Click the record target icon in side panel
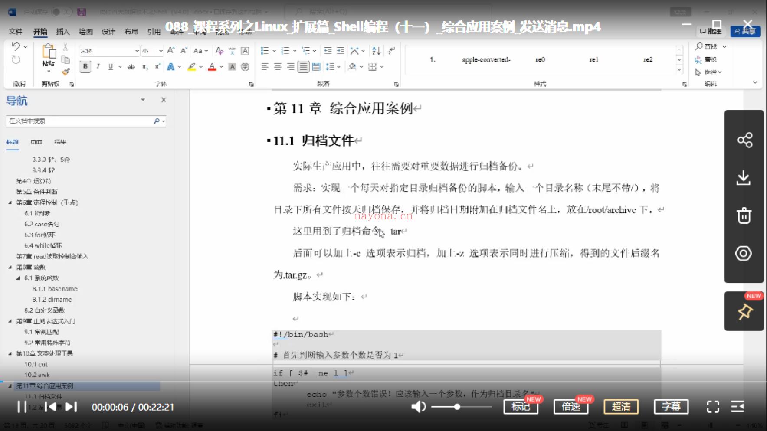 click(744, 253)
